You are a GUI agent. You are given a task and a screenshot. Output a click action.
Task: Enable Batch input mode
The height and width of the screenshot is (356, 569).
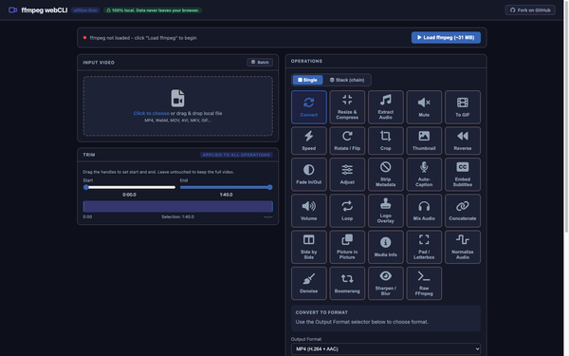coord(260,62)
